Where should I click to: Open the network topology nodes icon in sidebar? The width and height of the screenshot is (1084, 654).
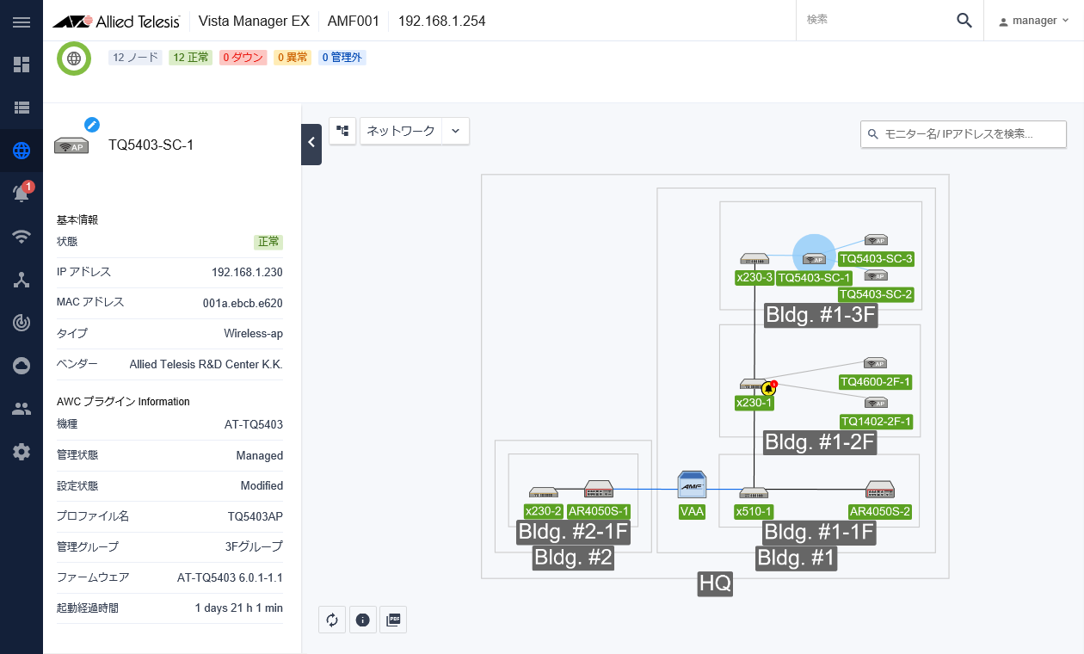click(22, 280)
